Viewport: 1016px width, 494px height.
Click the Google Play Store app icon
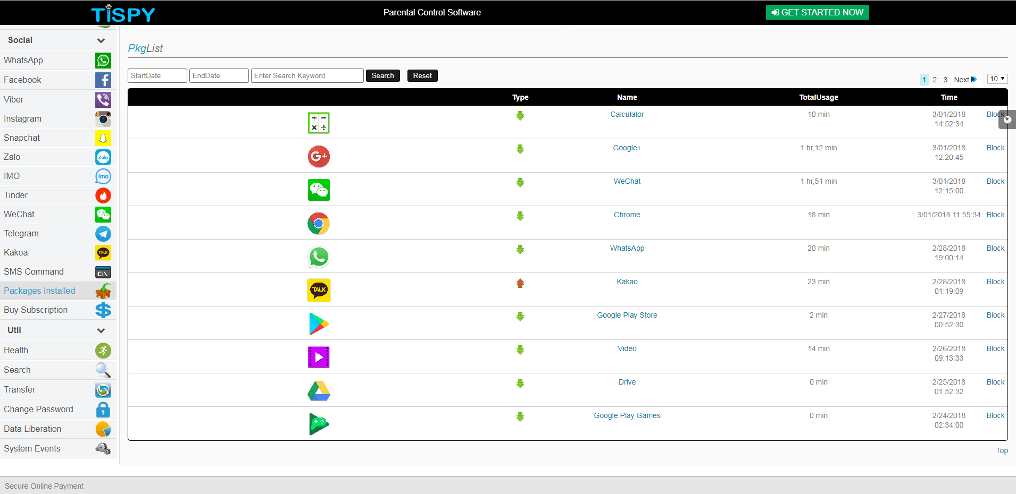click(x=319, y=323)
